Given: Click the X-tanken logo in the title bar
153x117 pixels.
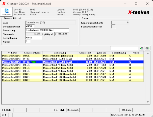Looking at the screenshot, I should [4, 4].
